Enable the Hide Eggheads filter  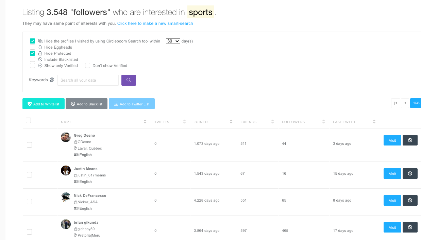coord(32,47)
